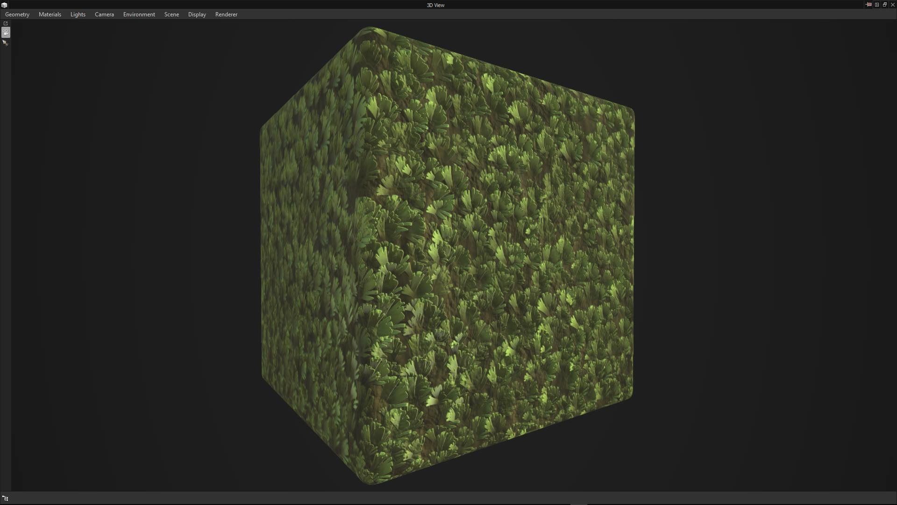This screenshot has height=505, width=897.
Task: Select the pointer pick tool icon
Action: point(6,43)
